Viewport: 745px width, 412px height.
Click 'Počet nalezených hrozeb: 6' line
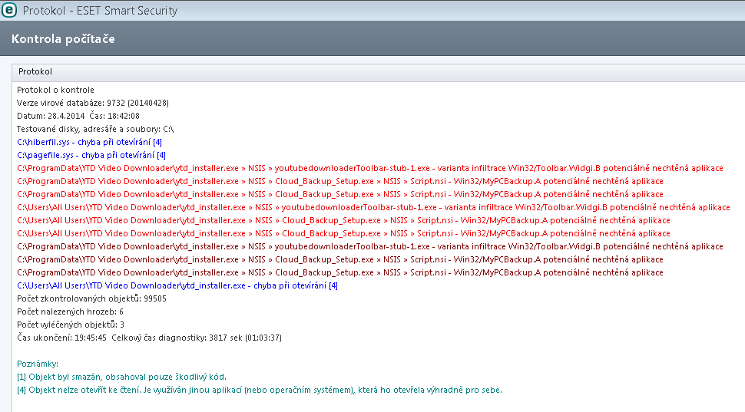pos(71,311)
